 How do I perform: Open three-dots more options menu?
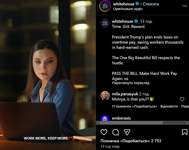pyautogui.click(x=184, y=6)
